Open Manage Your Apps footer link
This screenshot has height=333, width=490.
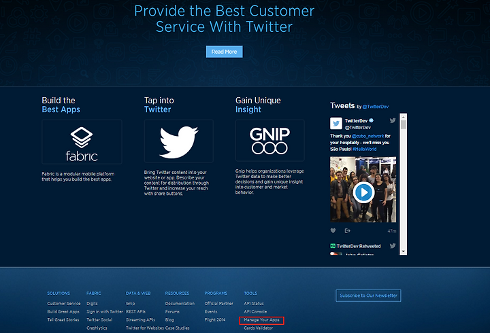261,320
